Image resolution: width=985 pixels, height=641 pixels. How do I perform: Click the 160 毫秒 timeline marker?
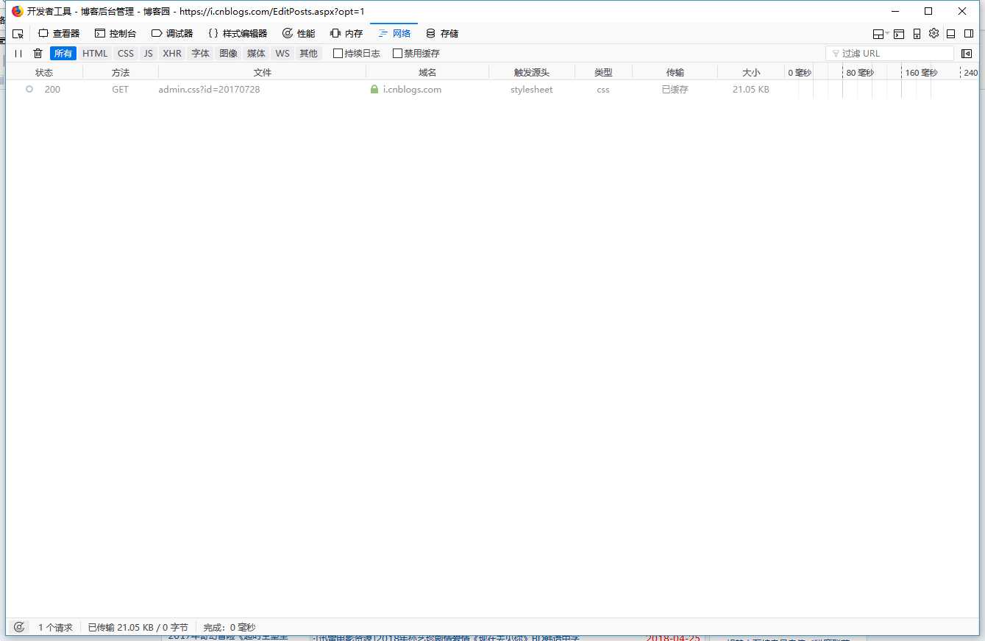(921, 73)
